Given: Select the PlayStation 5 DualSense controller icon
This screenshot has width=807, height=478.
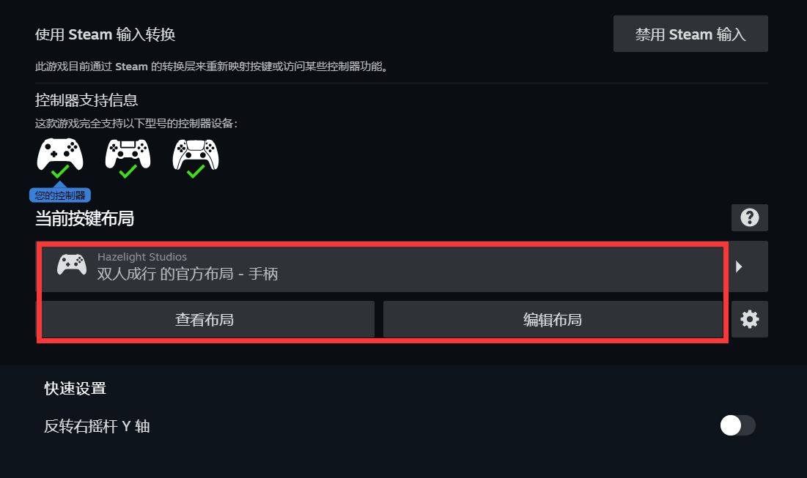Looking at the screenshot, I should tap(196, 153).
